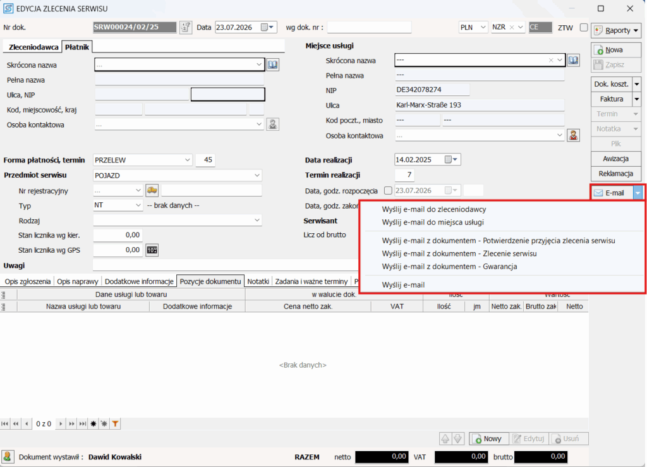Move position down with arrow icon
This screenshot has height=467, width=647.
pyautogui.click(x=458, y=439)
